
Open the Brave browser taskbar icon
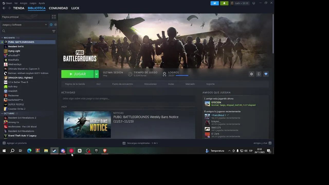105,151
